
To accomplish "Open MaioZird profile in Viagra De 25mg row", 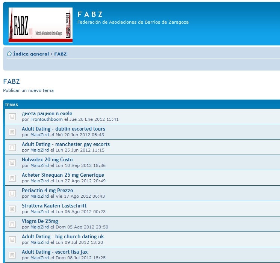I will click(x=39, y=227).
